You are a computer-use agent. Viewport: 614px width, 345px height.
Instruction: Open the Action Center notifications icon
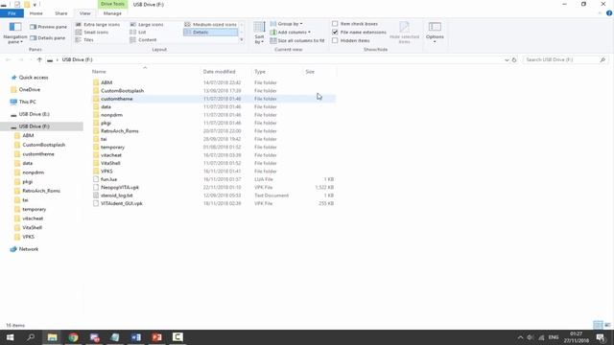click(601, 337)
